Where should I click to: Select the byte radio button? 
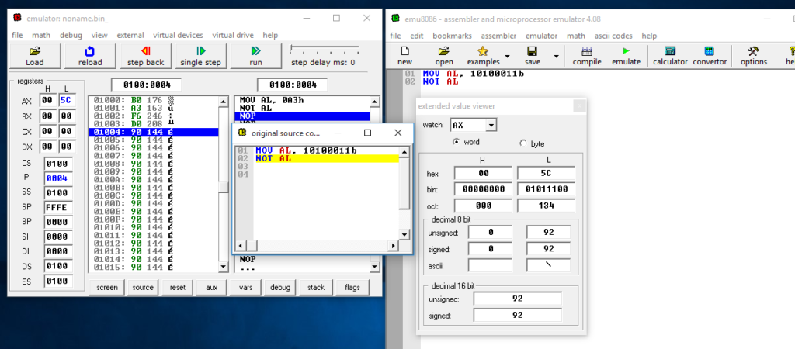(x=522, y=143)
